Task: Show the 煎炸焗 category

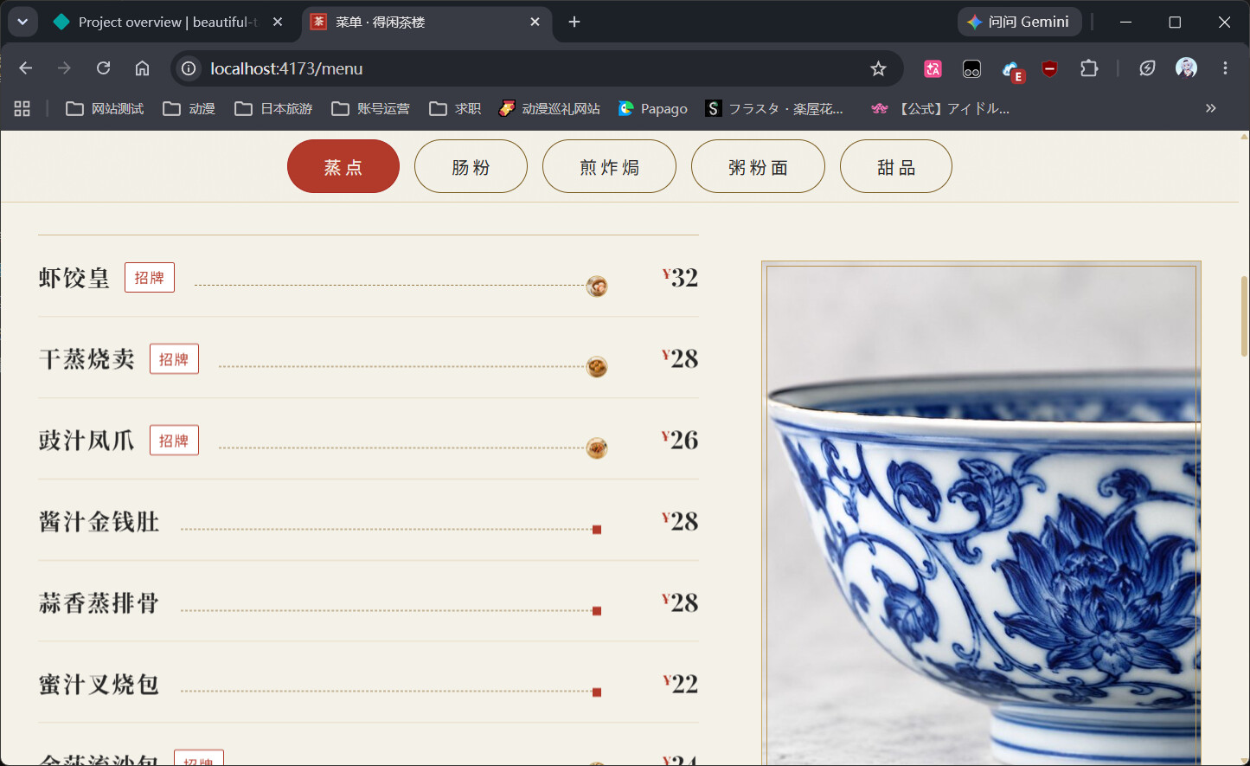Action: coord(609,167)
